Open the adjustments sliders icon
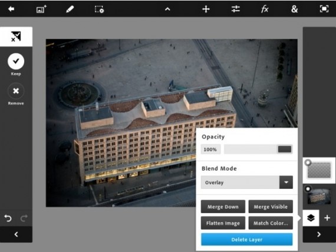Image resolution: width=336 pixels, height=252 pixels. [x=236, y=9]
